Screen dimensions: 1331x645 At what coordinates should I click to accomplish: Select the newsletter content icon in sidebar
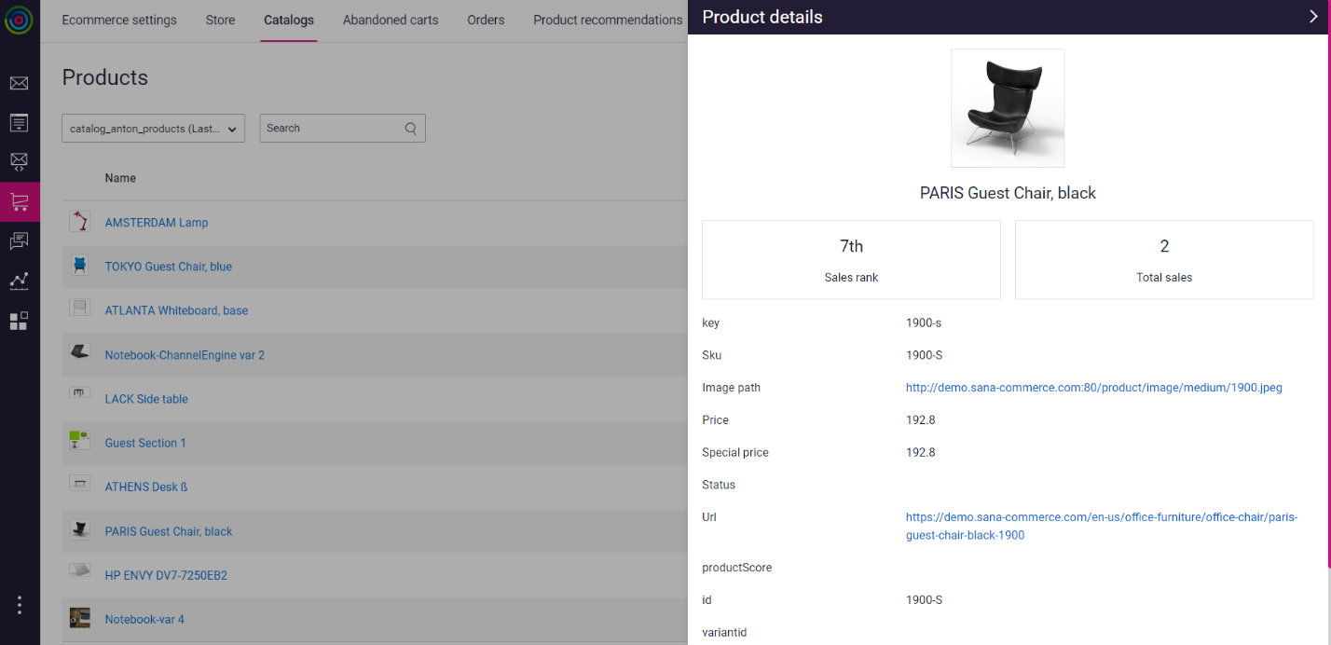pyautogui.click(x=19, y=122)
